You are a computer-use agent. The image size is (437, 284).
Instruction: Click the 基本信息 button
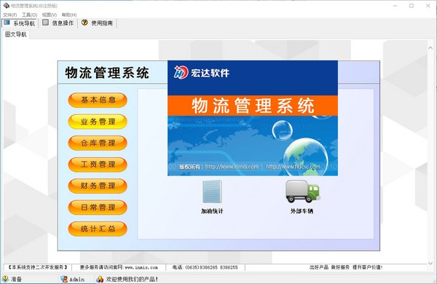pyautogui.click(x=98, y=100)
